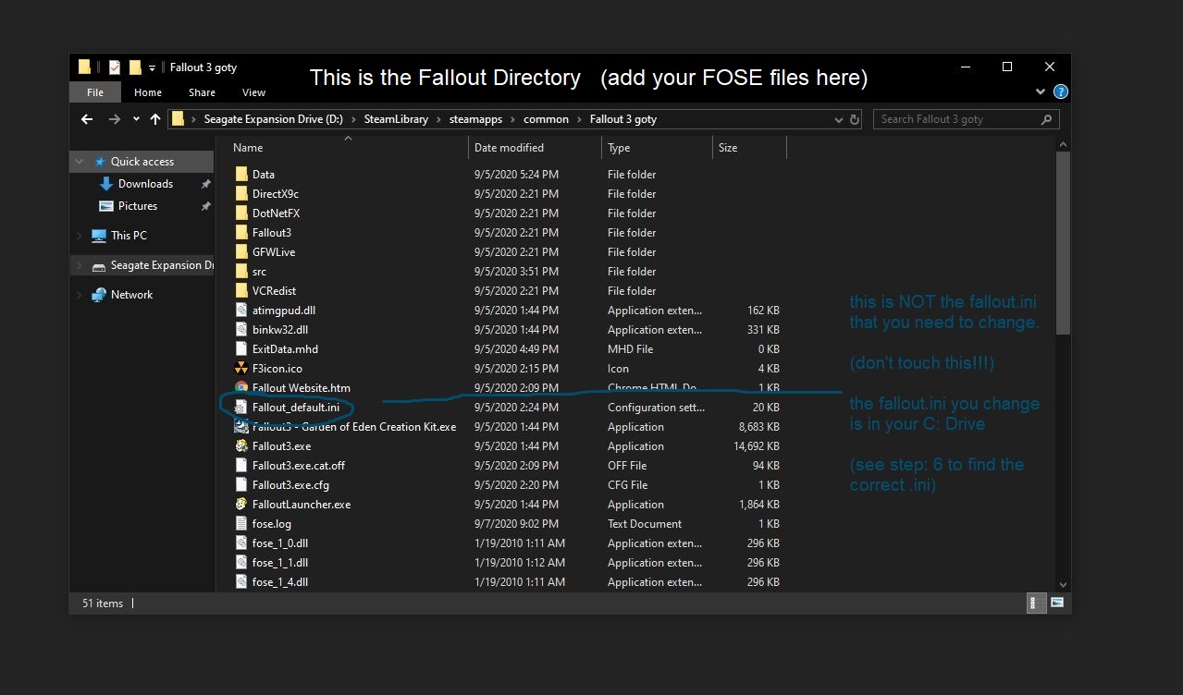Viewport: 1183px width, 695px height.
Task: Select the DotNetFX folder icon
Action: (241, 213)
